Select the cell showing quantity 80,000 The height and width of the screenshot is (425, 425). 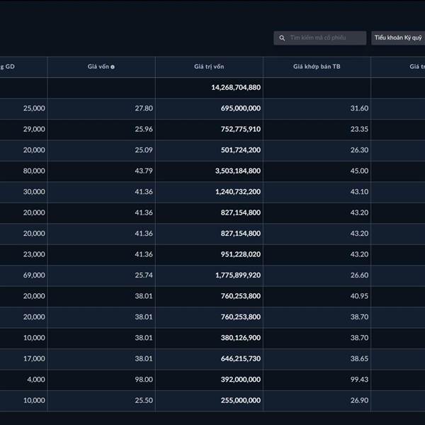coord(33,171)
